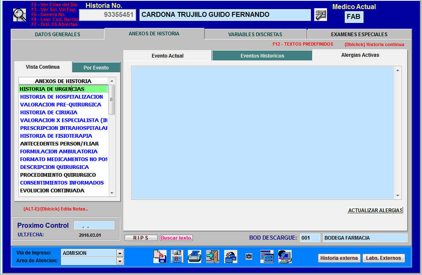Click the BOD DESCARGUE code field 001
The height and width of the screenshot is (275, 422).
[x=310, y=238]
